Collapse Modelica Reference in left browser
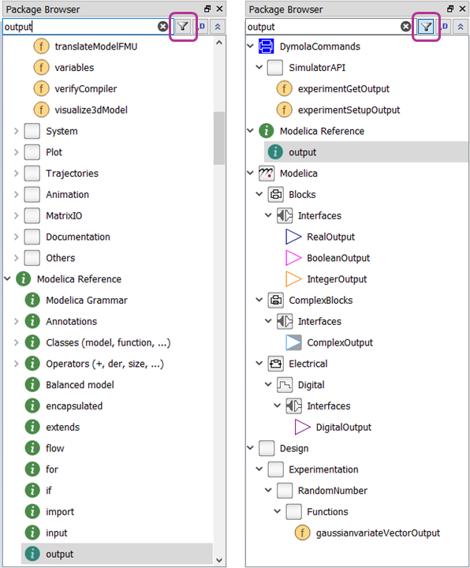 pos(7,278)
